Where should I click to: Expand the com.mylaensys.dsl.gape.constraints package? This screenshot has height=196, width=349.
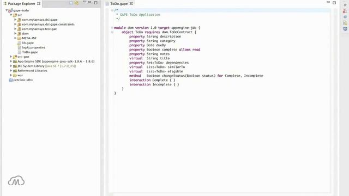coord(15,24)
